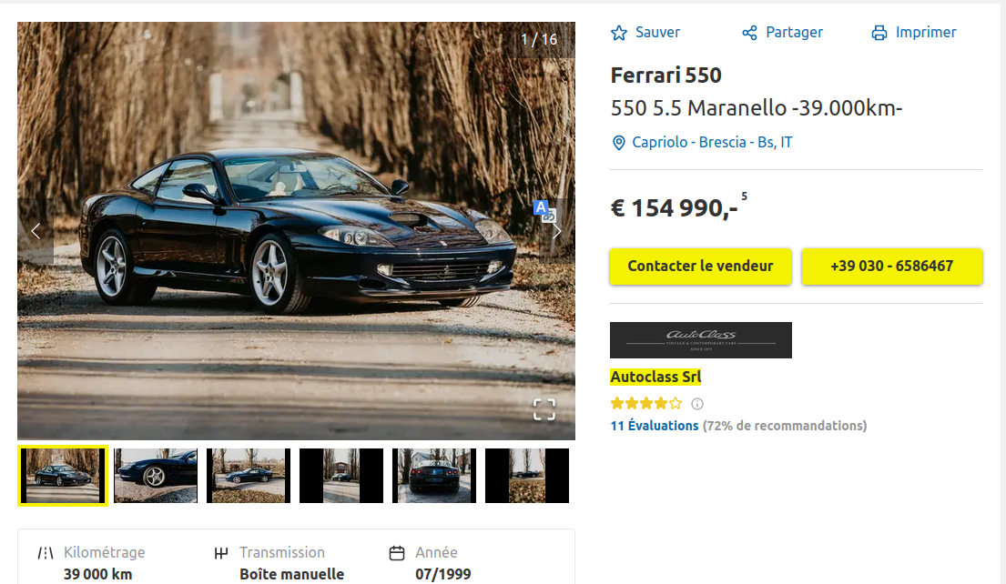
Task: Show the previous photo with left arrow
Action: (x=36, y=231)
